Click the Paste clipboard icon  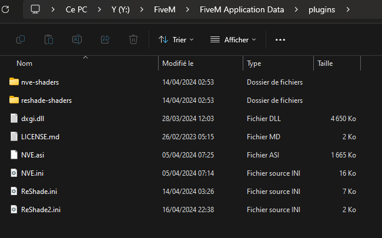tap(49, 39)
